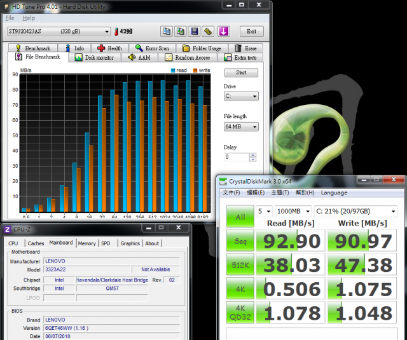
Task: Open CrystalDiskMark 編輯(E) menu
Action: point(256,193)
